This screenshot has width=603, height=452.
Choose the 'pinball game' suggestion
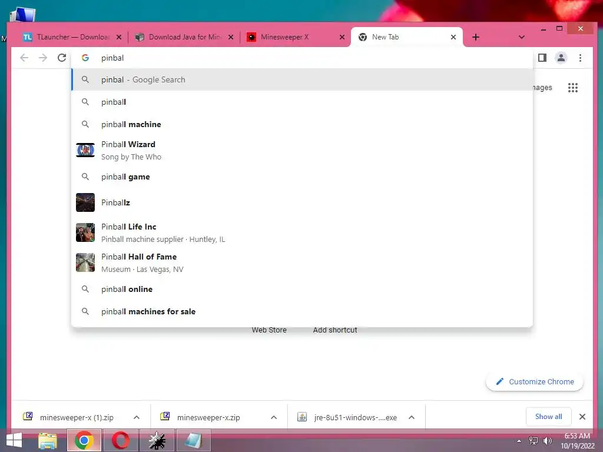[302, 177]
